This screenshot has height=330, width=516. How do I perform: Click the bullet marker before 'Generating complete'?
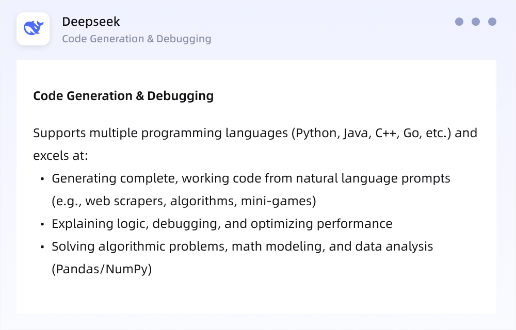(x=42, y=179)
